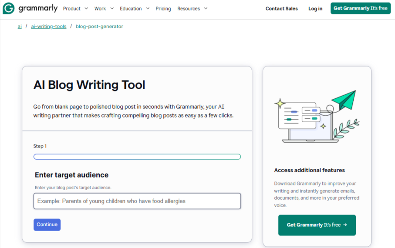Expand the Work dropdown chevron

(112, 8)
